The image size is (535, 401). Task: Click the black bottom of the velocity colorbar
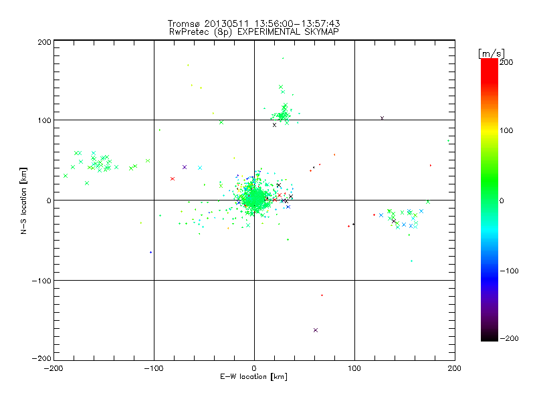[x=490, y=337]
